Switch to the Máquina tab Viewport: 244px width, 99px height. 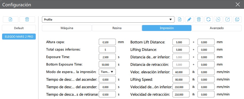pos(67,28)
